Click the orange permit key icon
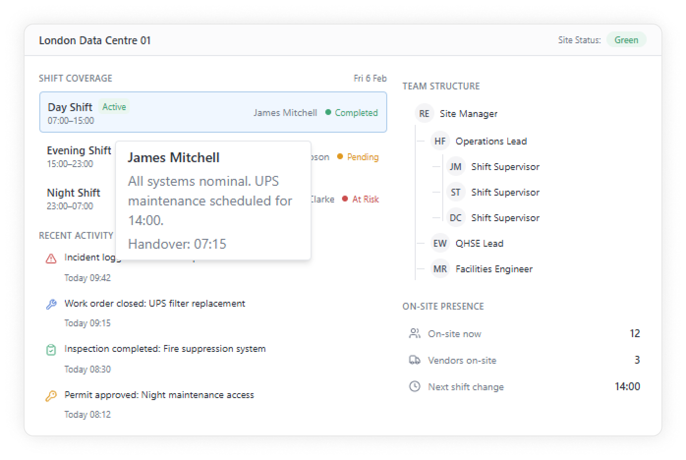The width and height of the screenshot is (686, 460). [51, 396]
